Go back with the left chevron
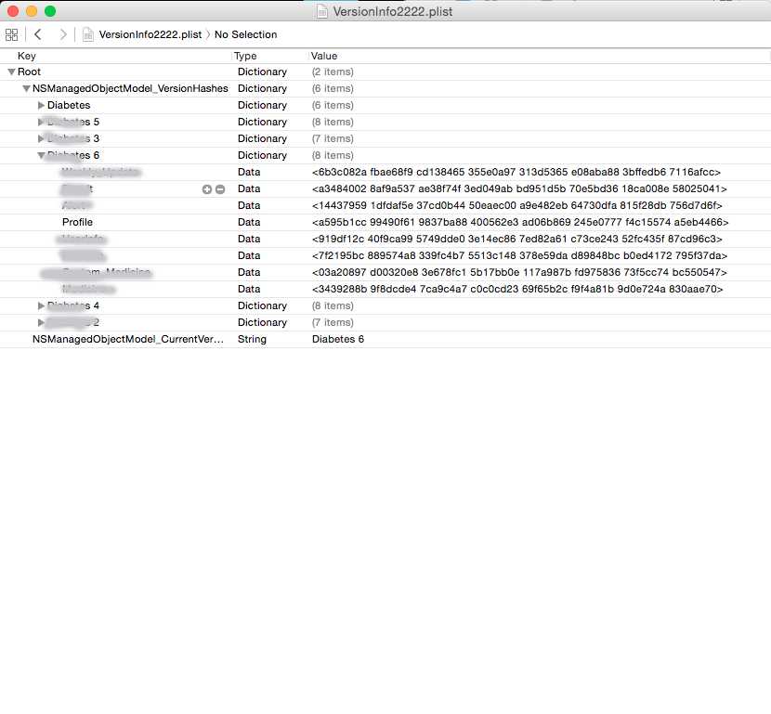771x714 pixels. (x=38, y=34)
